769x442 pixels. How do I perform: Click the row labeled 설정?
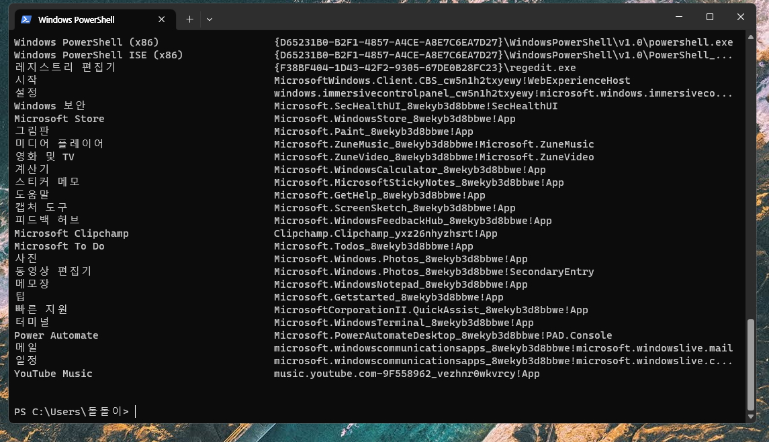pos(26,93)
